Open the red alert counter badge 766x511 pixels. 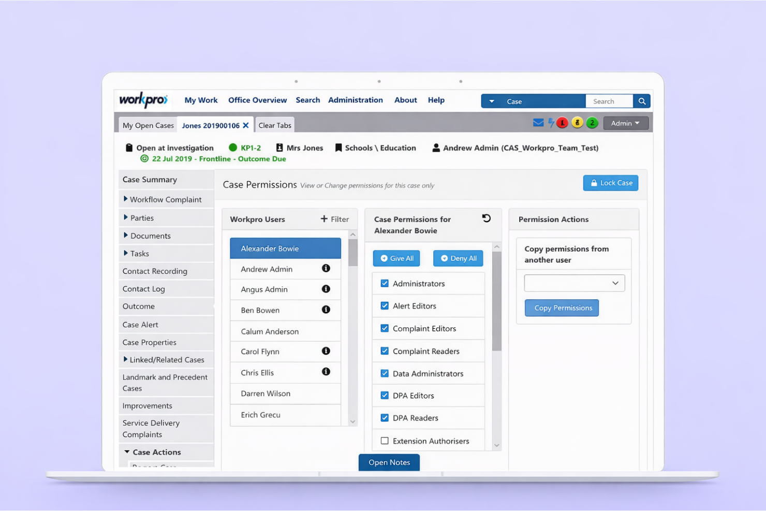(563, 123)
